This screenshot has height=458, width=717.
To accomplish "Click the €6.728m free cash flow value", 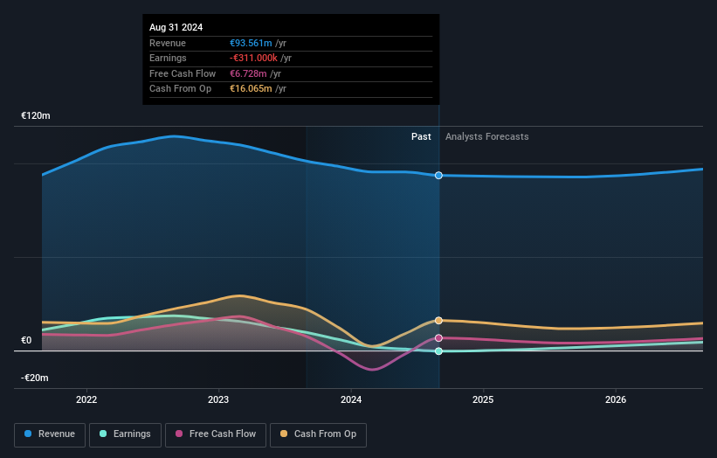I will (x=248, y=73).
